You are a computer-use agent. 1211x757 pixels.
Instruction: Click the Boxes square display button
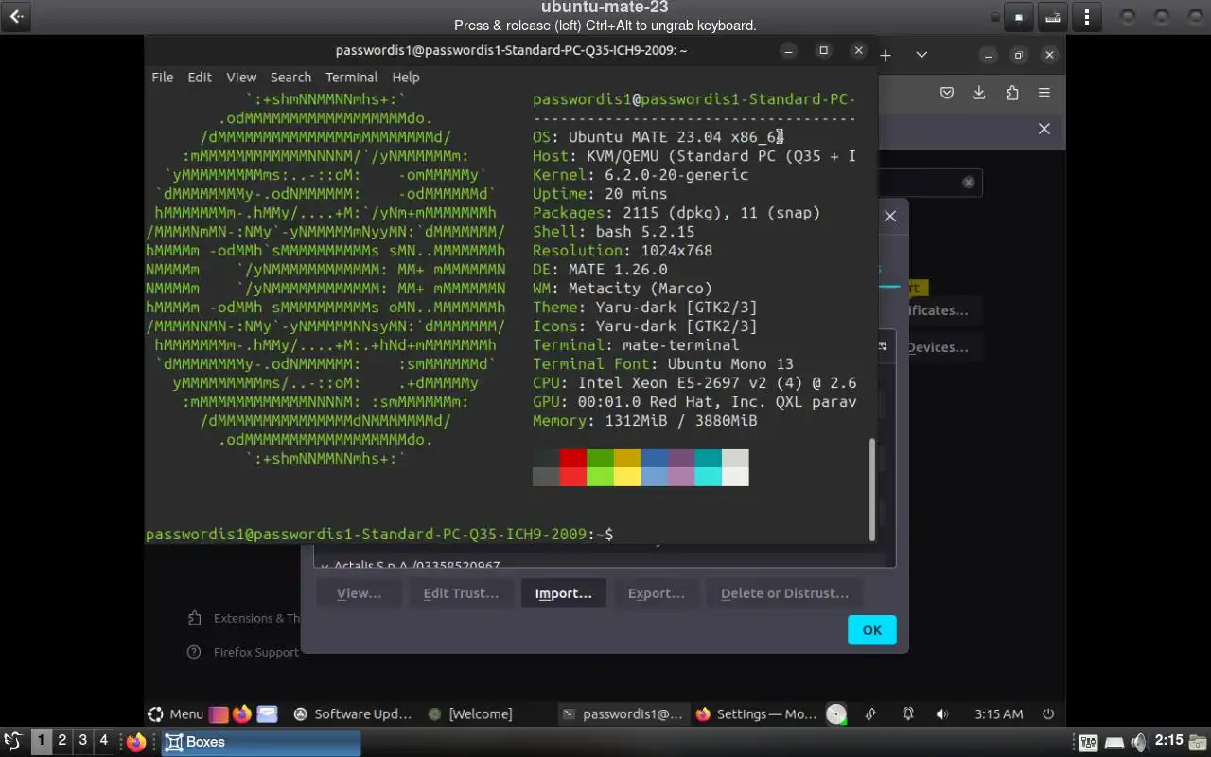pyautogui.click(x=1018, y=17)
